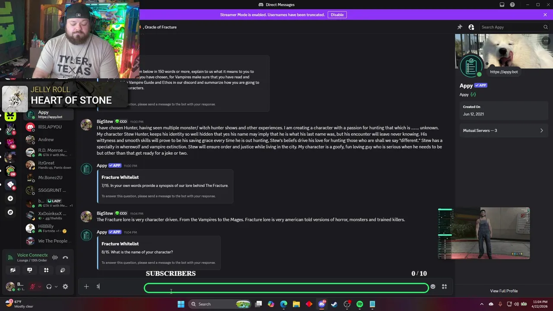Image resolution: width=553 pixels, height=311 pixels.
Task: Open the We The People group chat
Action: tap(48, 241)
